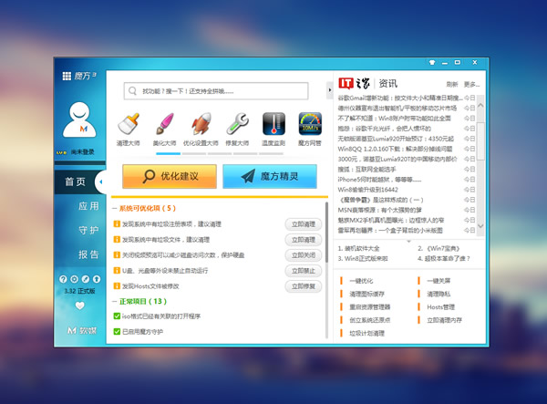Open the 清理大师 broom icon
This screenshot has width=547, height=404.
coord(128,124)
